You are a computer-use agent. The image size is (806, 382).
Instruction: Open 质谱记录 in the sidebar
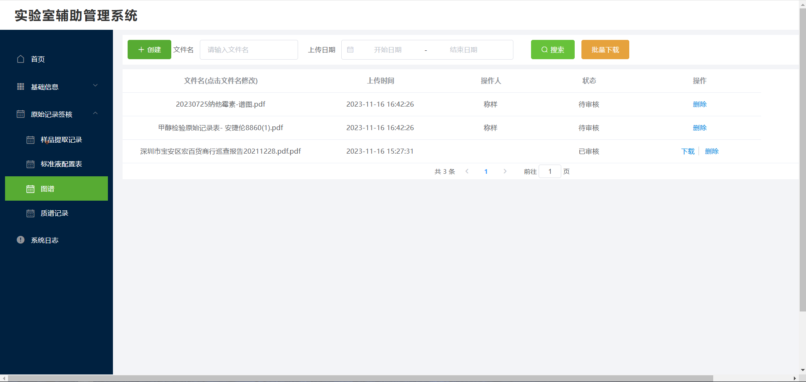click(56, 213)
